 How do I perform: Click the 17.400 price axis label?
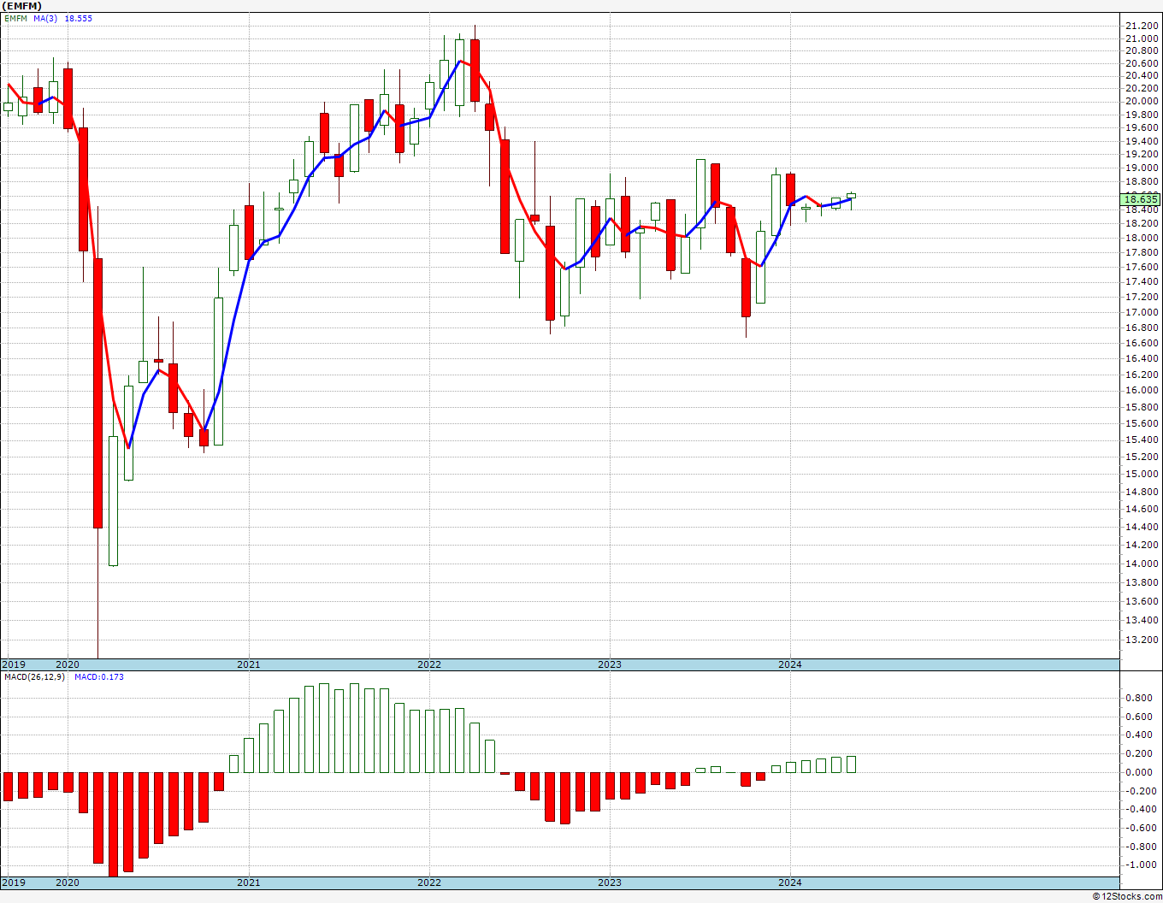pos(1142,281)
